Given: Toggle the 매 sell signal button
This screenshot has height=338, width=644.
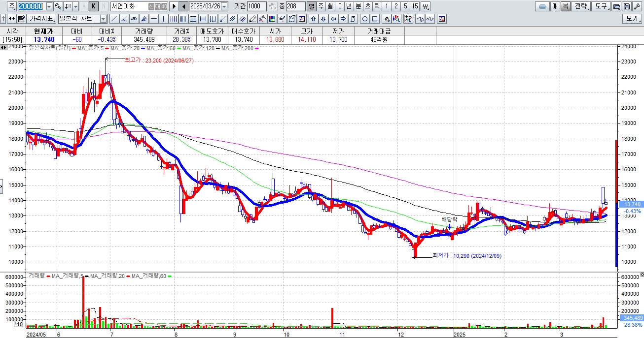Looking at the screenshot, I should pos(555,6).
